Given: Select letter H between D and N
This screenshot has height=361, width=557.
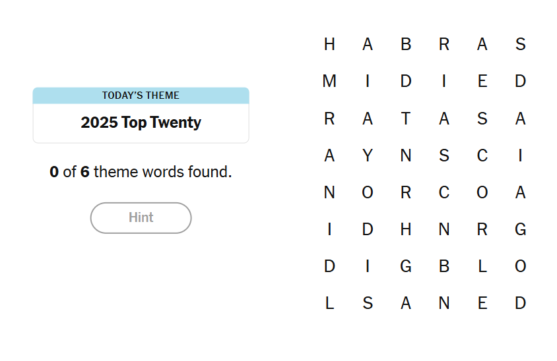Looking at the screenshot, I should click(x=406, y=229).
